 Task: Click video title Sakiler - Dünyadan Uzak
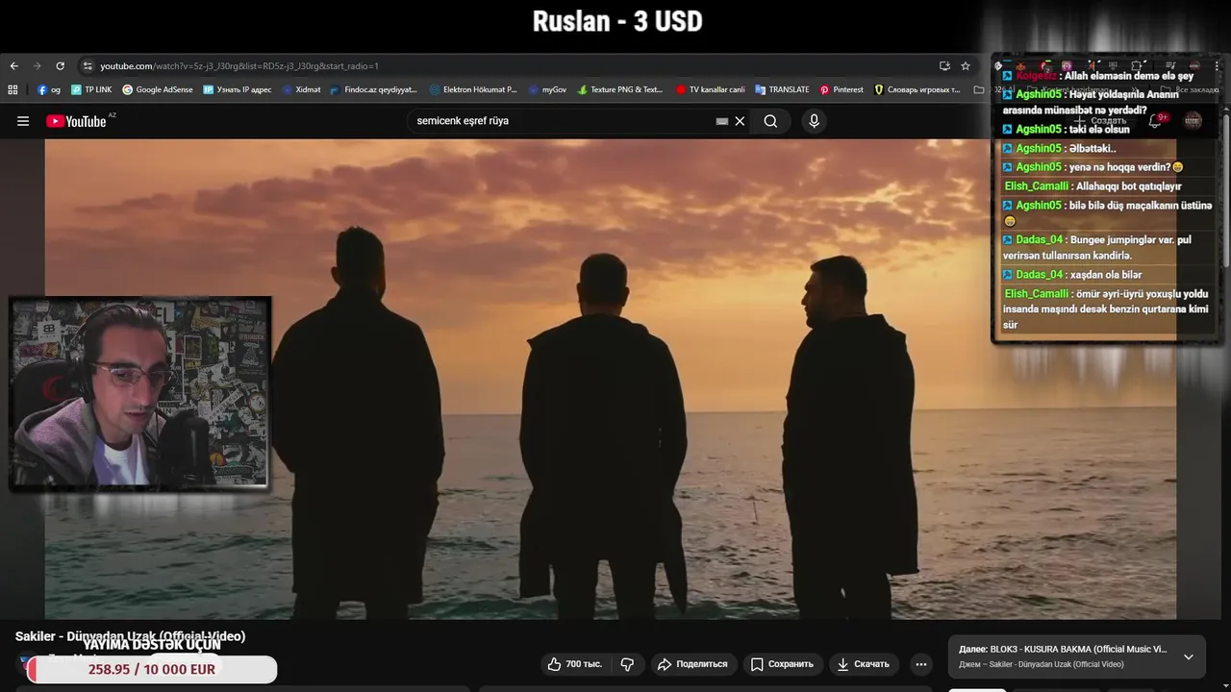[130, 636]
